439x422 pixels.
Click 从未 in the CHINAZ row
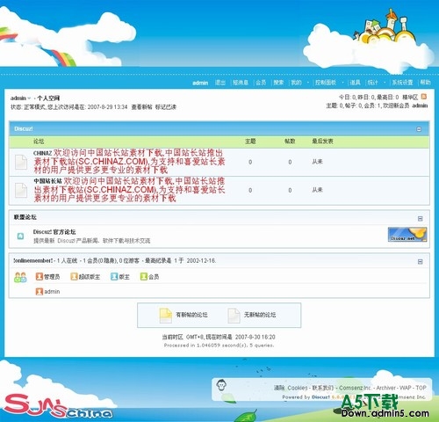(x=317, y=162)
